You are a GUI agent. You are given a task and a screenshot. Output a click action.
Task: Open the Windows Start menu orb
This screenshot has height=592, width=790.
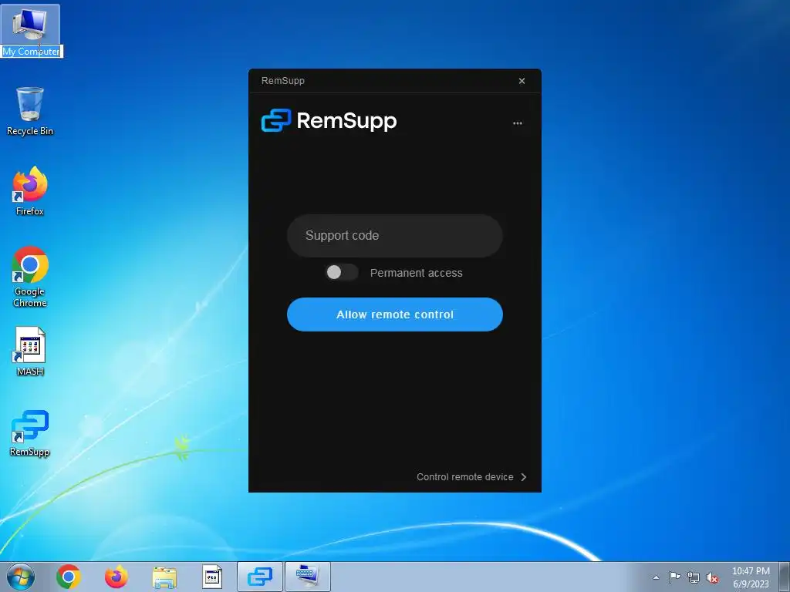coord(21,577)
